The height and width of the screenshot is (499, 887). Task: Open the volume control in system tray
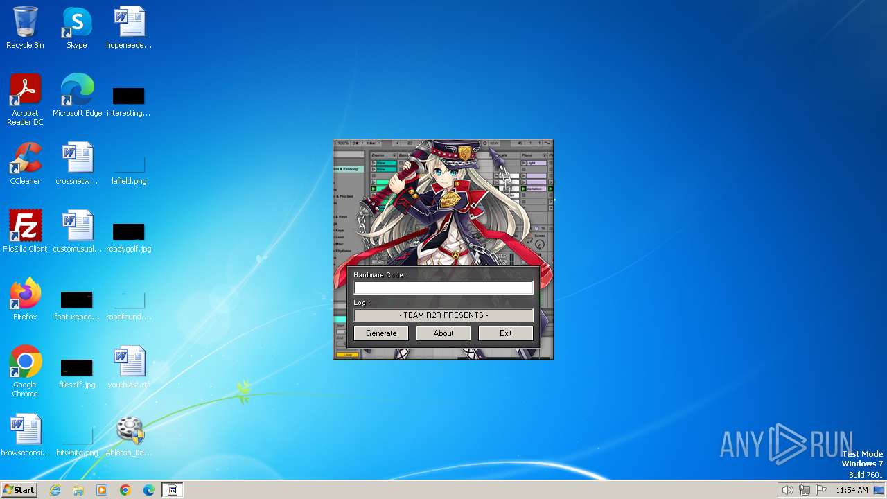coord(787,490)
